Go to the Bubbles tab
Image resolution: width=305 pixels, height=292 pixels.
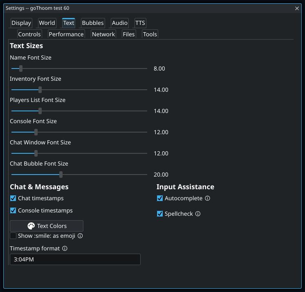tap(93, 23)
